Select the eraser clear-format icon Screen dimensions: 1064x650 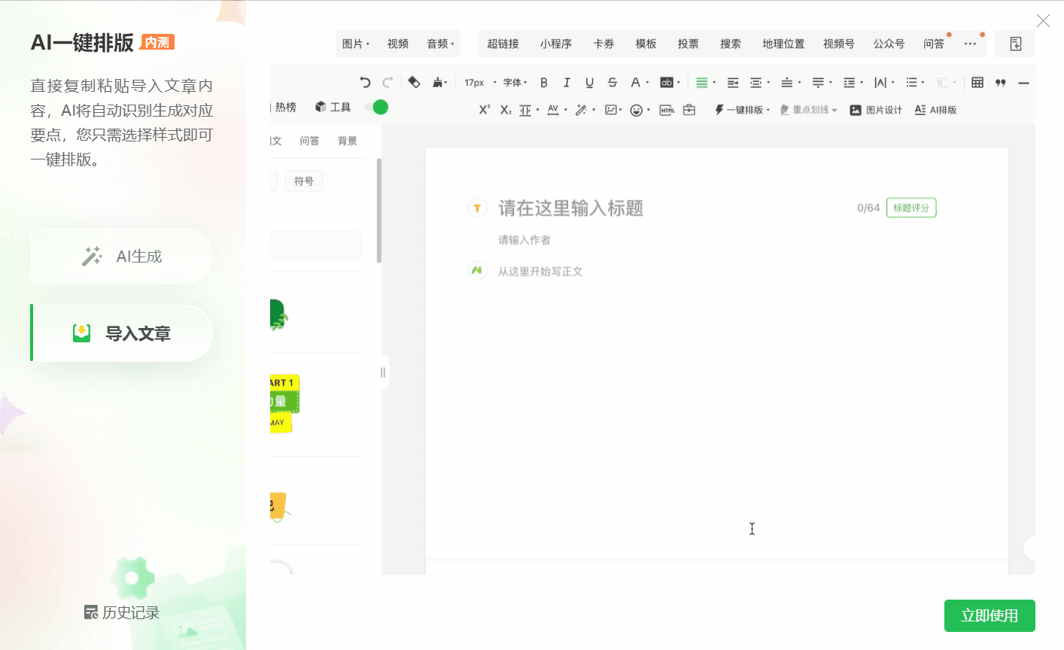pos(414,82)
